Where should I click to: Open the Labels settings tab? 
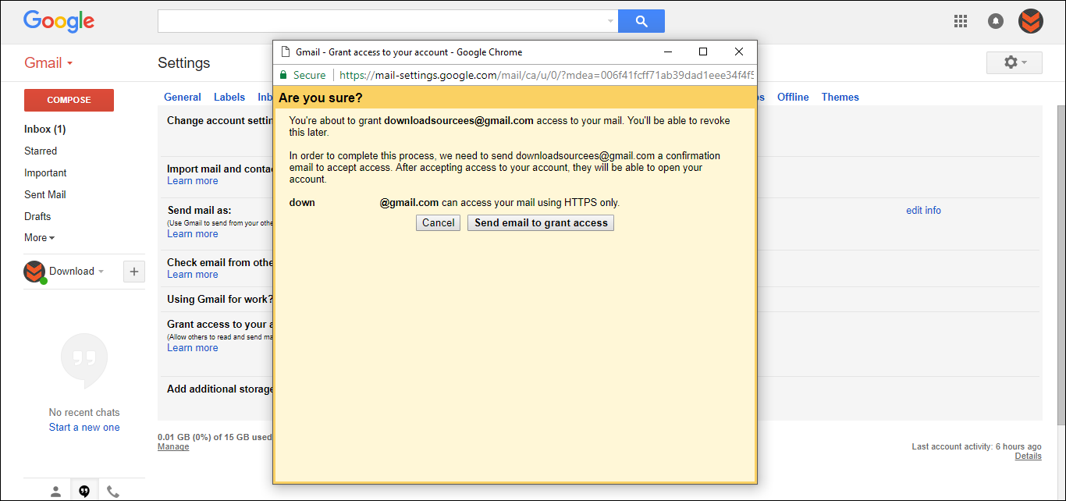[x=229, y=97]
